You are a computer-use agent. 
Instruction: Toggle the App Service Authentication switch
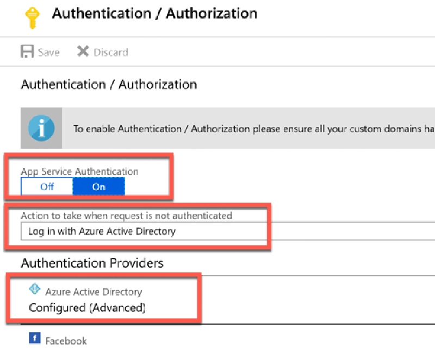72,186
